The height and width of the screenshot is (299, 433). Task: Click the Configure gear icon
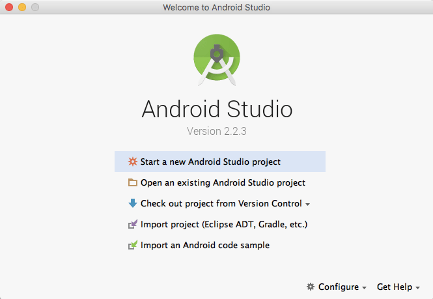[x=311, y=287]
